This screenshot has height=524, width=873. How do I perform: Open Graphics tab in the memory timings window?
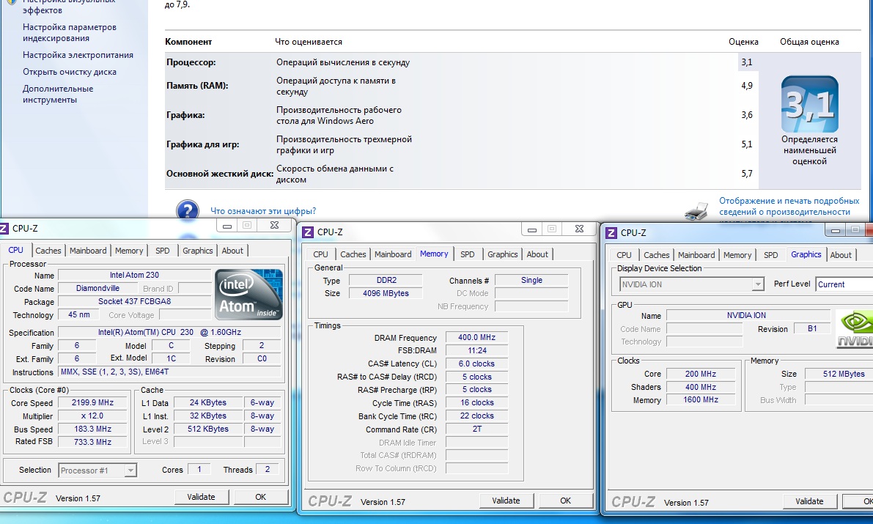(x=503, y=254)
